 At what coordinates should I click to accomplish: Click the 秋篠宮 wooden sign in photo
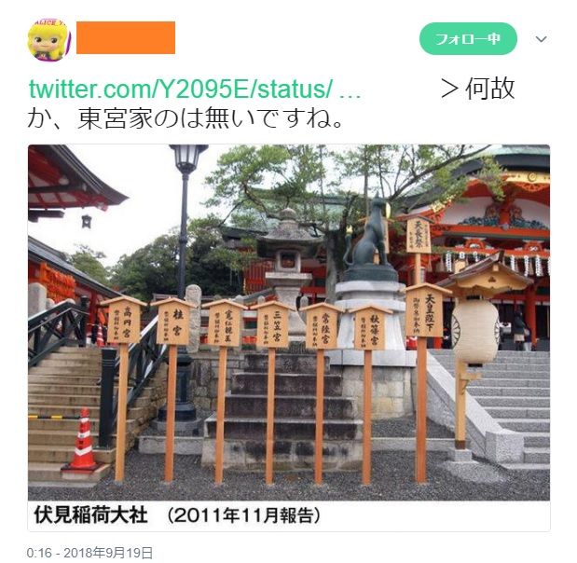click(371, 328)
